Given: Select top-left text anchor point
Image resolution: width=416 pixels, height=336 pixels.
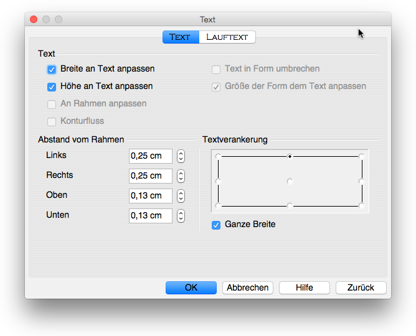Looking at the screenshot, I should 218,156.
